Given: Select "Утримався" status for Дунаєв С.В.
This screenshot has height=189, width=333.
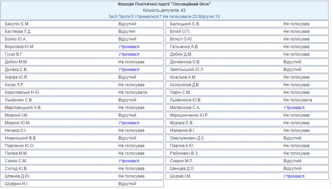Looking at the screenshot, I should pos(129,70).
